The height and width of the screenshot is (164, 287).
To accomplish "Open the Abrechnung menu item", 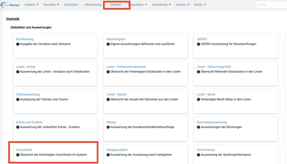I will pyautogui.click(x=93, y=5).
